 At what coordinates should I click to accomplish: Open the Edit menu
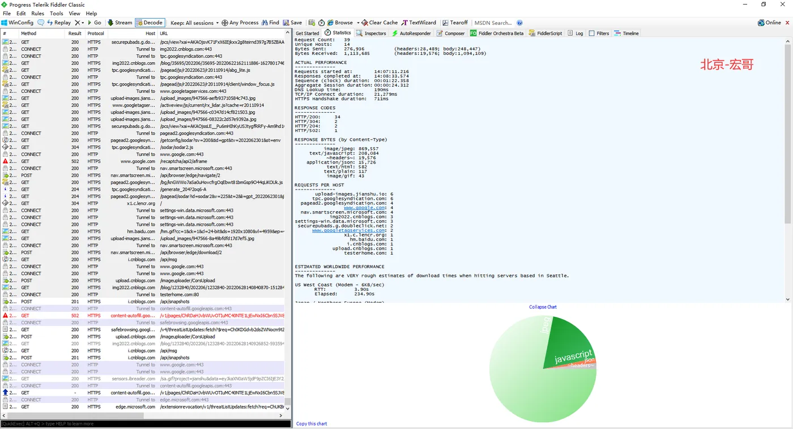21,13
